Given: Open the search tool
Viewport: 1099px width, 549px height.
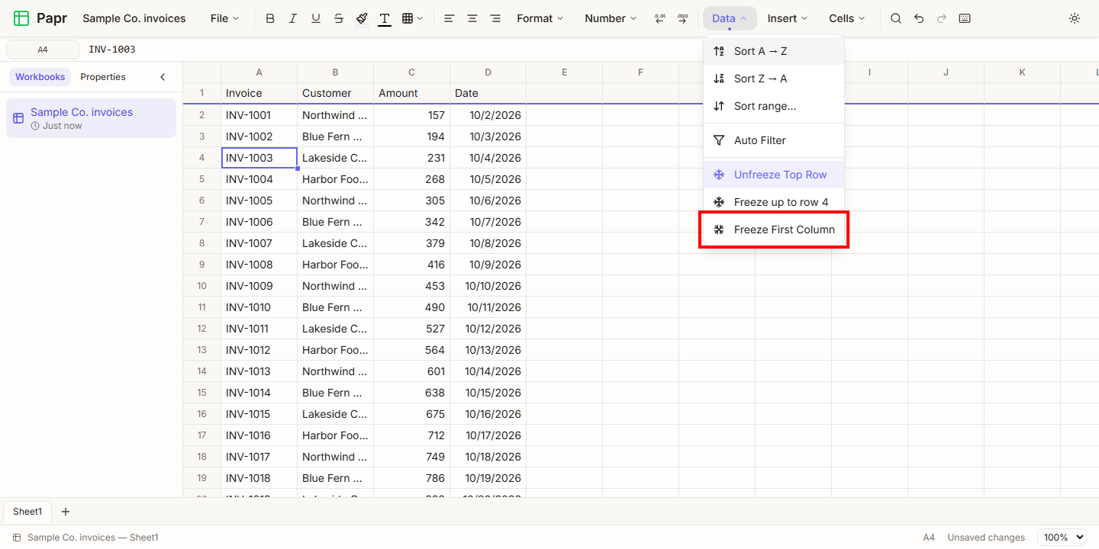Looking at the screenshot, I should click(x=896, y=18).
